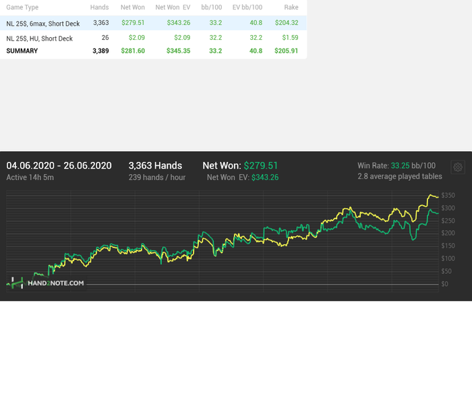Open the graph settings gear icon
The image size is (472, 402).
458,167
